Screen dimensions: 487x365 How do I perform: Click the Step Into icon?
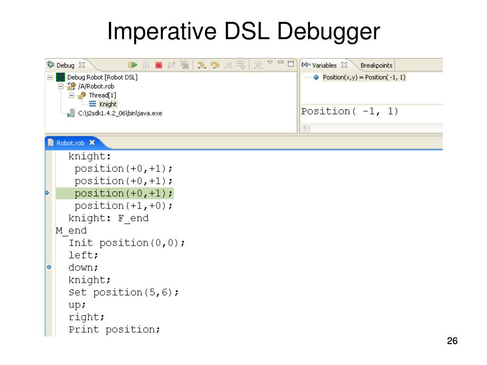[x=202, y=65]
